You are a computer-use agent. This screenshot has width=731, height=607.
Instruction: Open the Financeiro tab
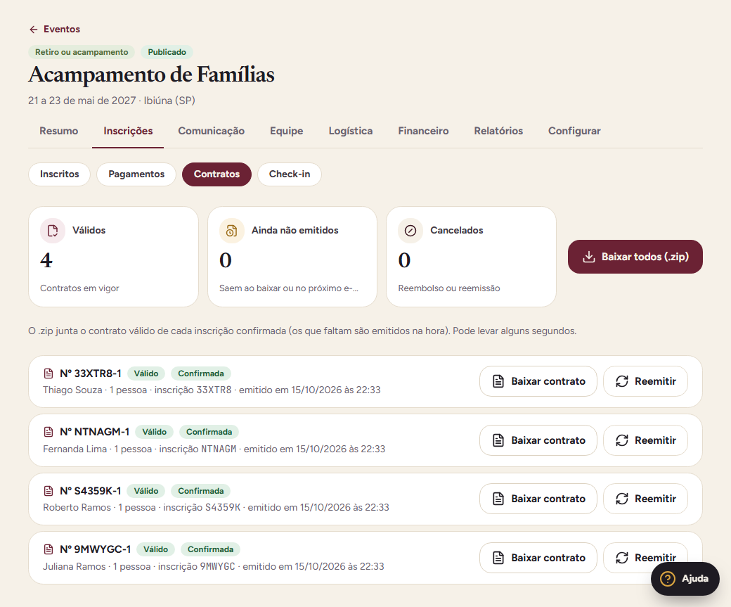click(x=423, y=131)
